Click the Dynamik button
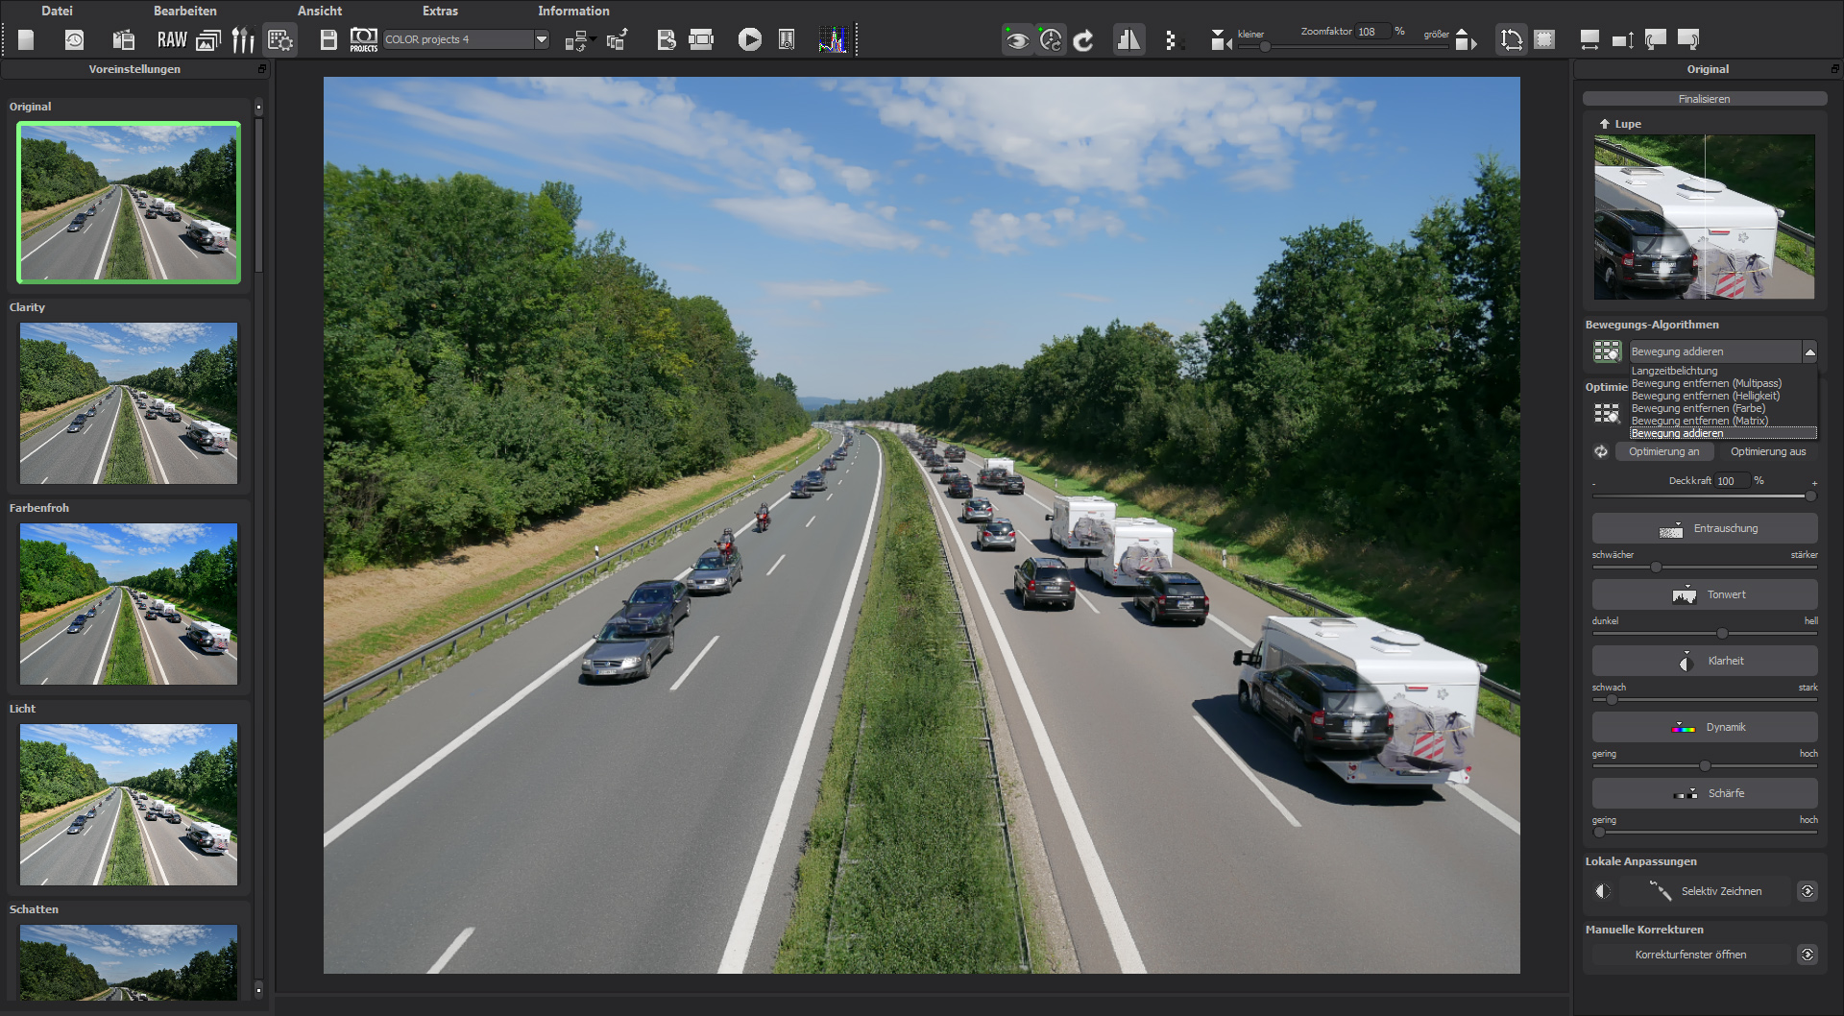 coord(1705,727)
